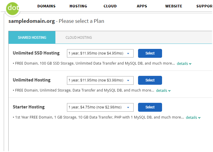Click the 'FREE Domain, Unlimited Storage' feature line

pyautogui.click(x=84, y=90)
